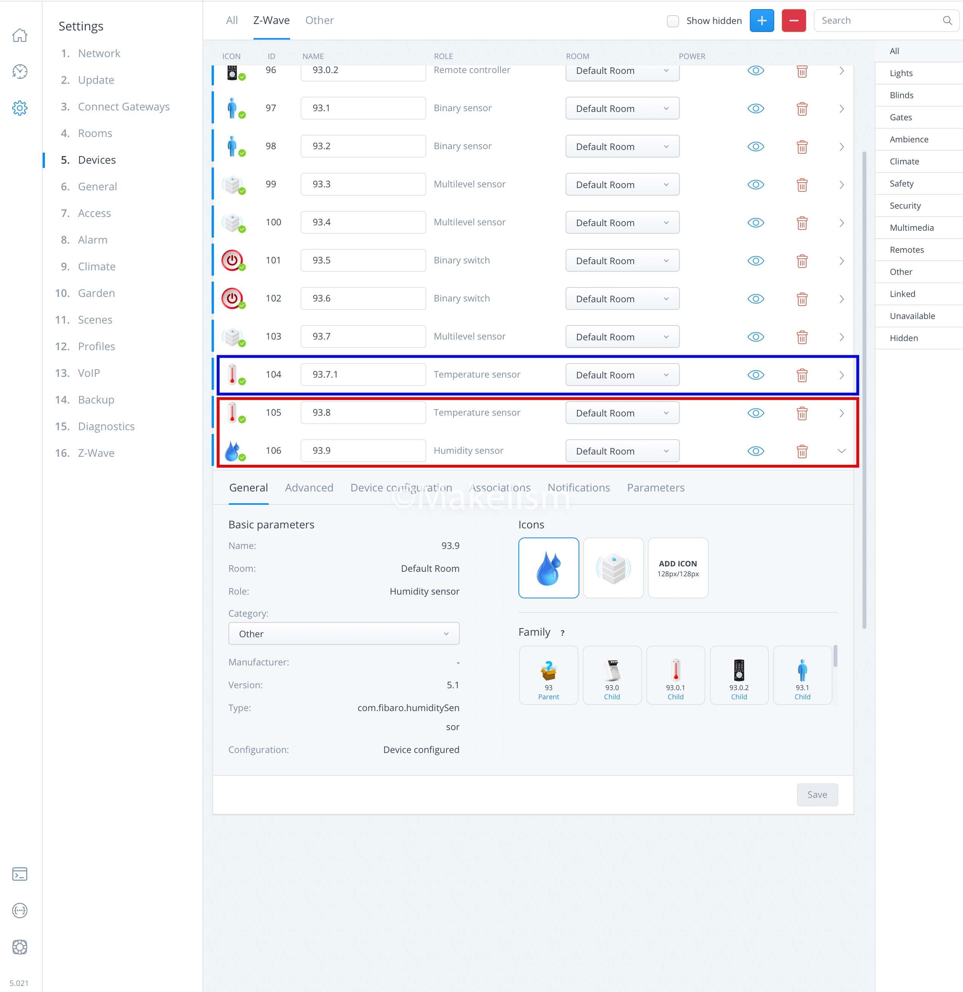
Task: Switch to the Advanced tab
Action: pos(309,488)
